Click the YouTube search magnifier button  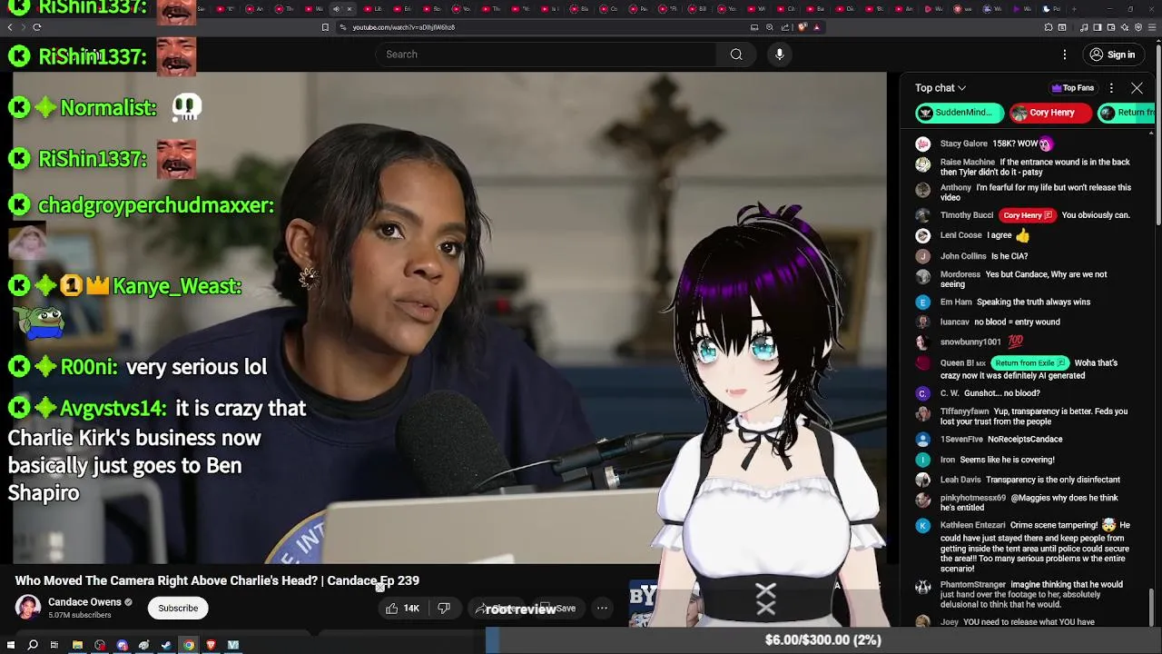click(x=736, y=54)
